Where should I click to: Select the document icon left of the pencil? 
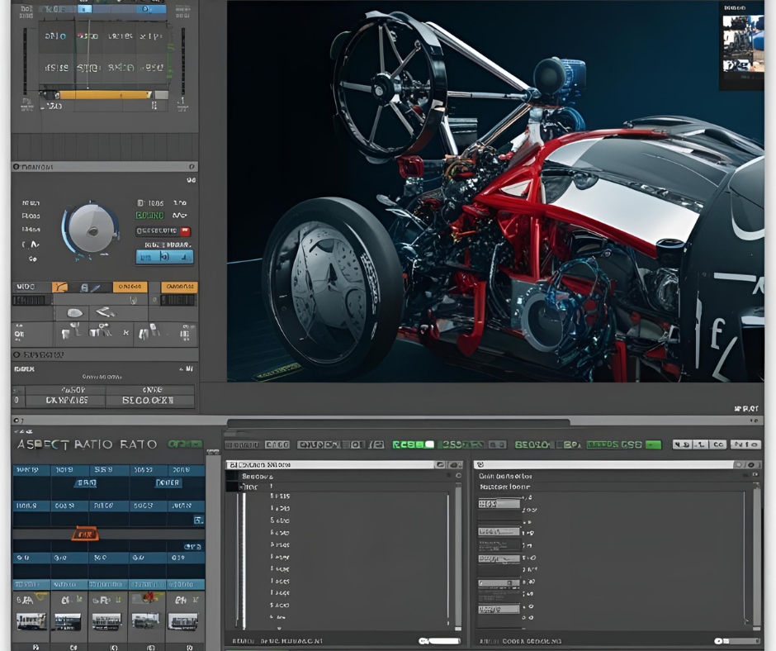point(85,287)
